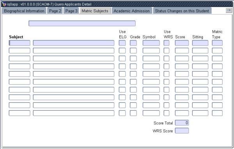
Task: Click last row Symbol field
Action: click(151, 113)
